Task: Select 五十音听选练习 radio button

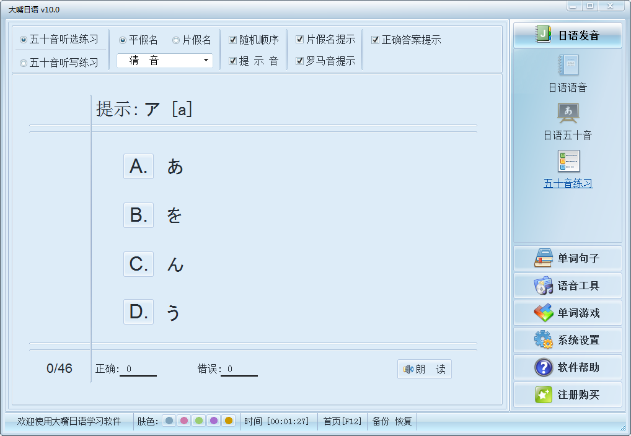Action: (24, 40)
